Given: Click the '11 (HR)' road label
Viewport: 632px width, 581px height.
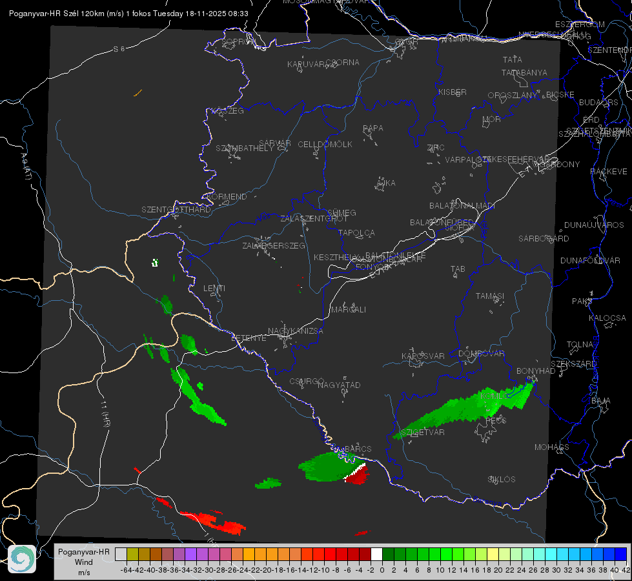Looking at the screenshot, I should (x=105, y=413).
